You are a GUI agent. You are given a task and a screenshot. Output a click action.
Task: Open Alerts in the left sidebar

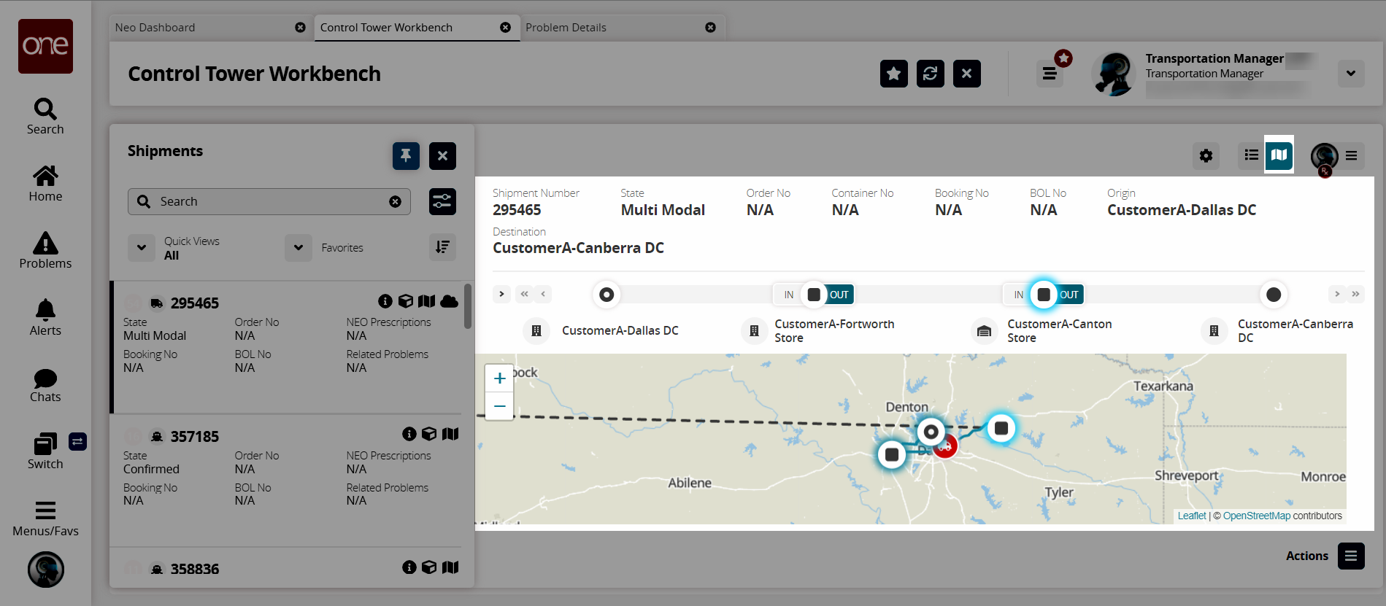click(x=45, y=317)
